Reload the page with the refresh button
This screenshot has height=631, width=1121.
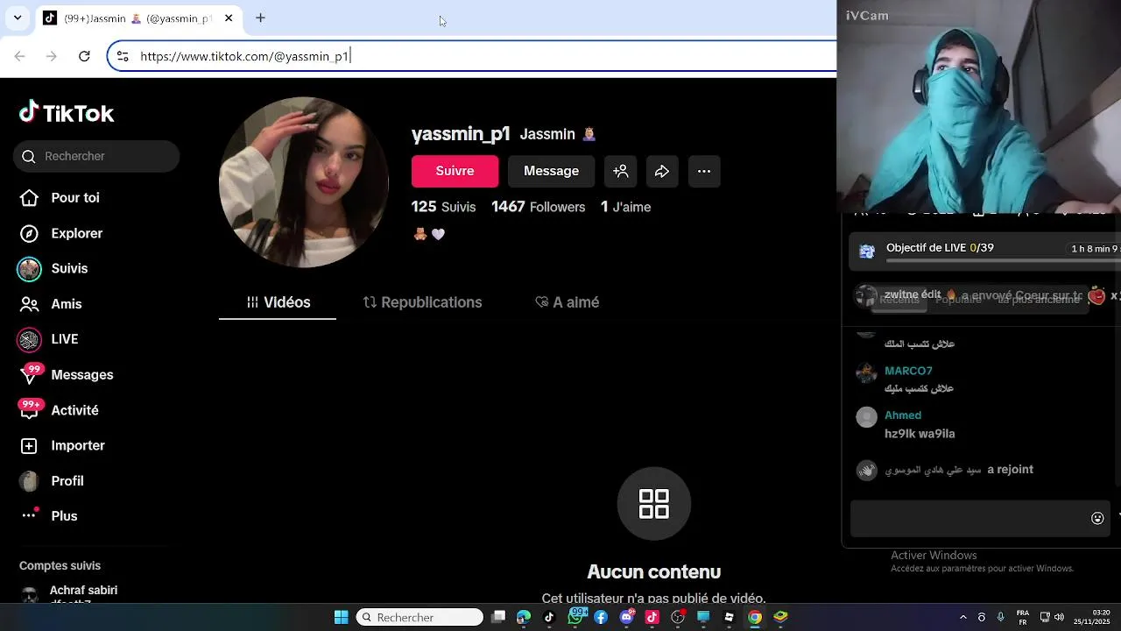pyautogui.click(x=84, y=56)
